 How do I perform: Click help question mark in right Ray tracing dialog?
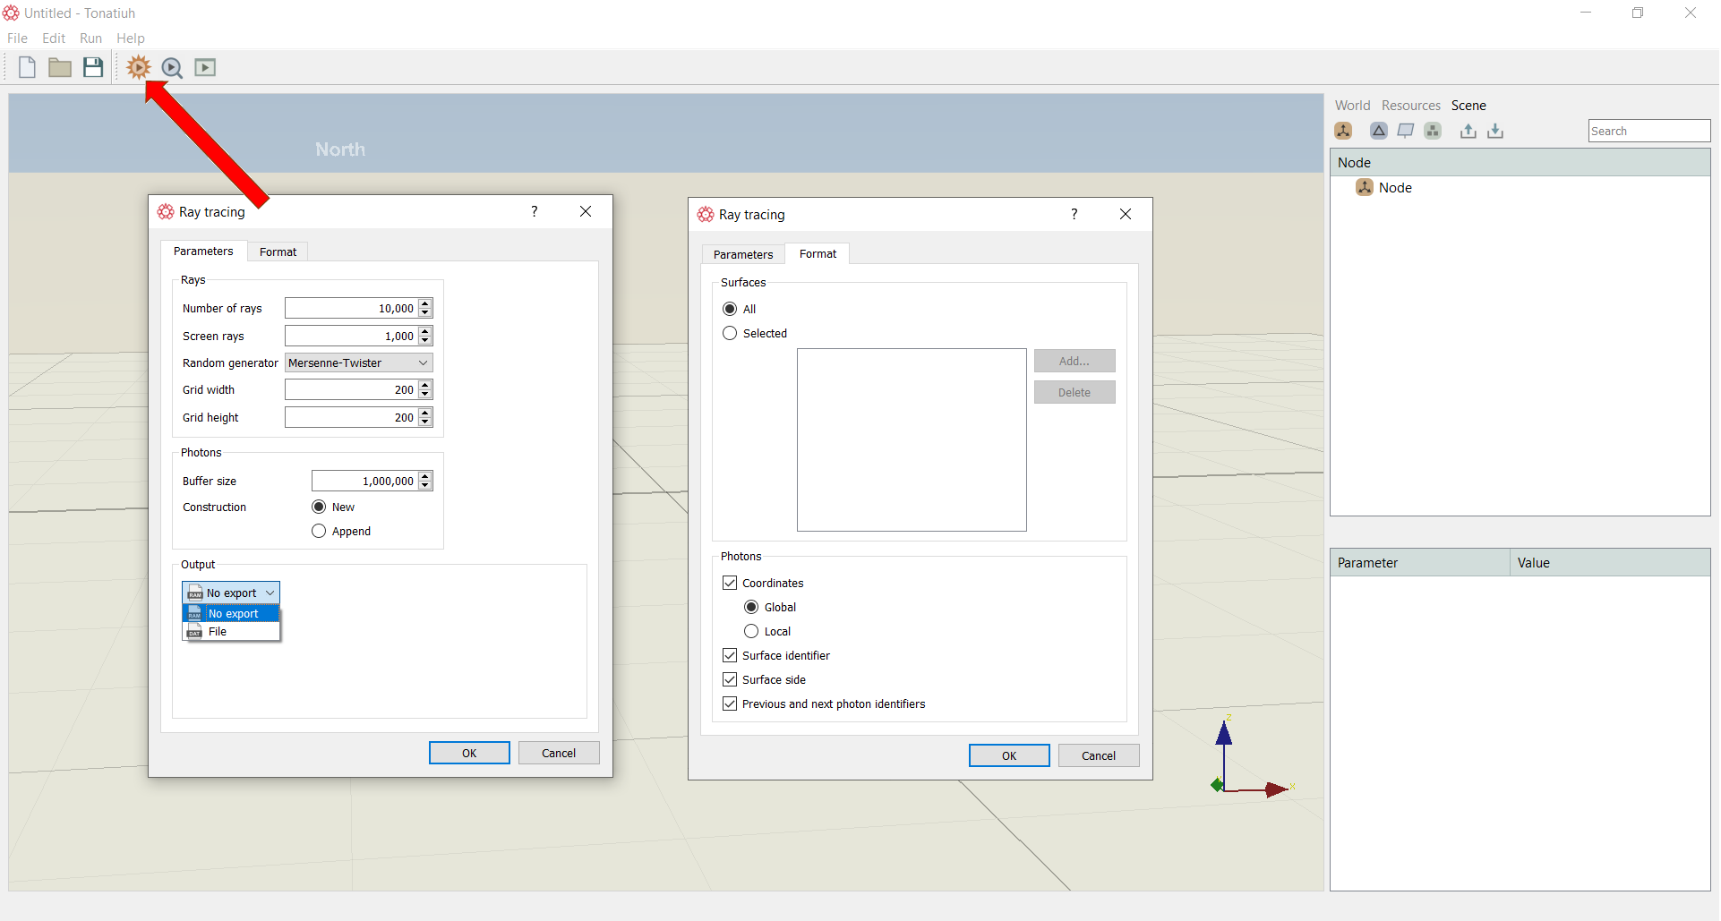(1075, 214)
